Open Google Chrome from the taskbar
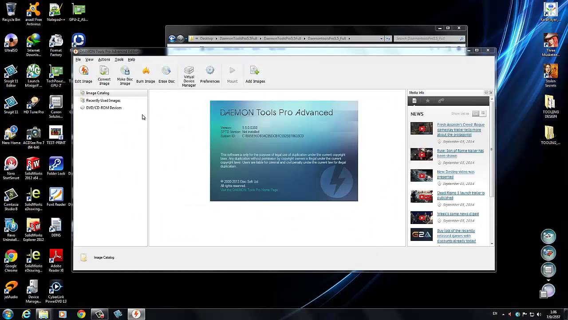 click(81, 314)
